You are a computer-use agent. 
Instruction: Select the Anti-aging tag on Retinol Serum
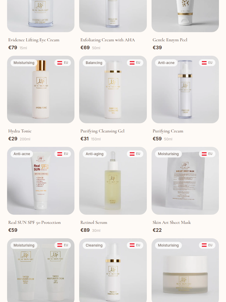coord(94,154)
